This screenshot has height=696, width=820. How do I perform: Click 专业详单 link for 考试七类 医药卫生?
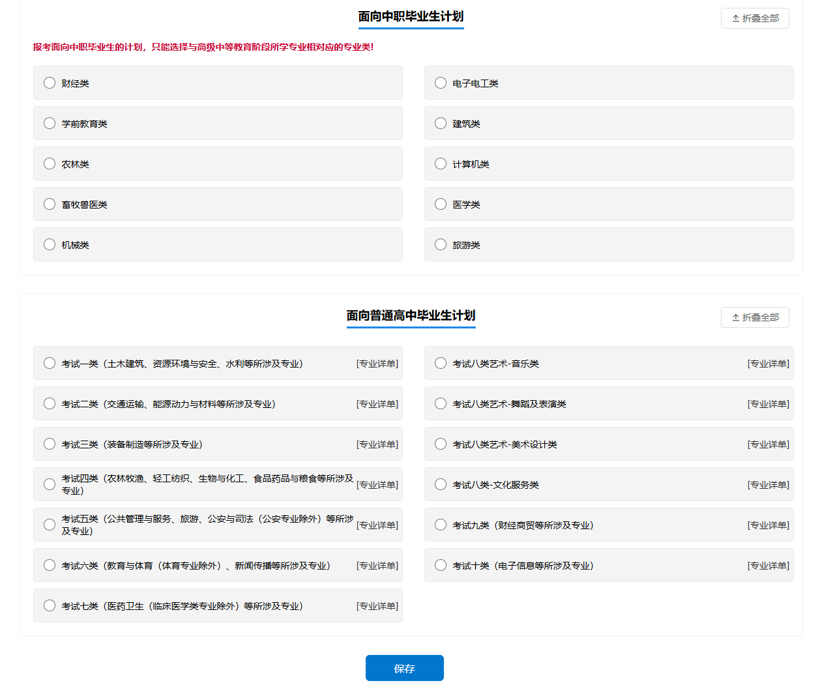(377, 606)
